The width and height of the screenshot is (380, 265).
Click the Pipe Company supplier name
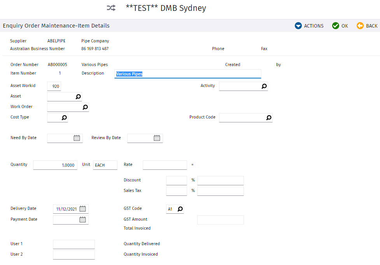(95, 41)
